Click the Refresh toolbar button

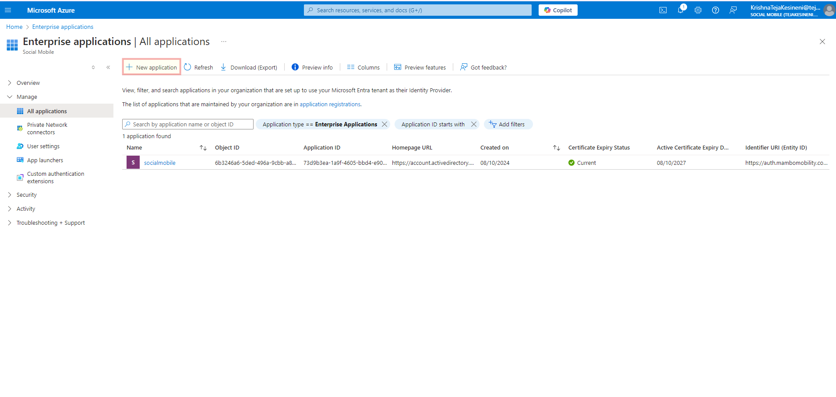point(199,67)
